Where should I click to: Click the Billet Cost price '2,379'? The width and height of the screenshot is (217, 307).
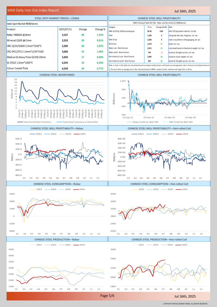[149, 44]
